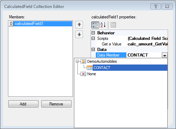Viewport: 176px width, 129px height.
Task: Sort properties alphabetically with the A-Z icon
Action: (103, 25)
